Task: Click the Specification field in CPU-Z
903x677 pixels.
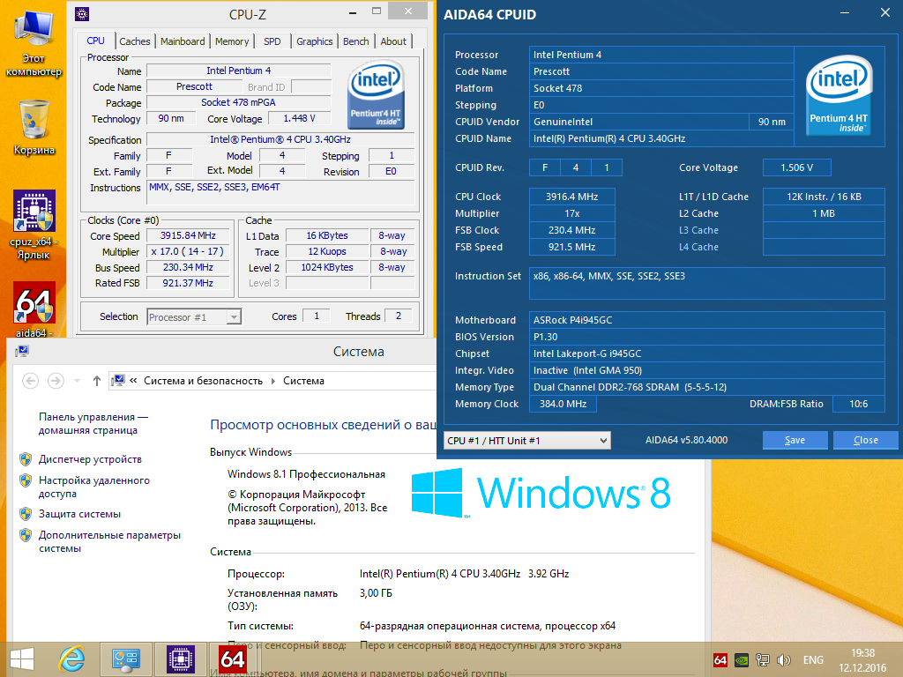Action: 280,139
